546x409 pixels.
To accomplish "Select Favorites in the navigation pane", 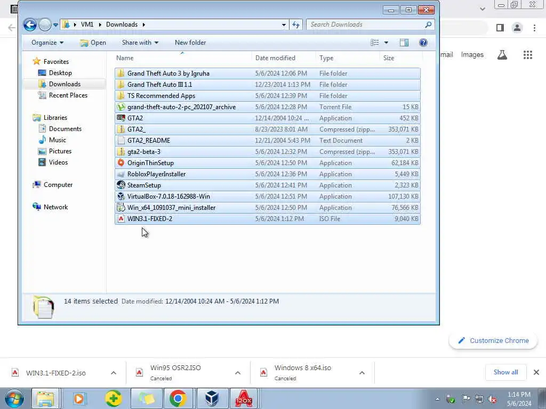I will [x=56, y=62].
